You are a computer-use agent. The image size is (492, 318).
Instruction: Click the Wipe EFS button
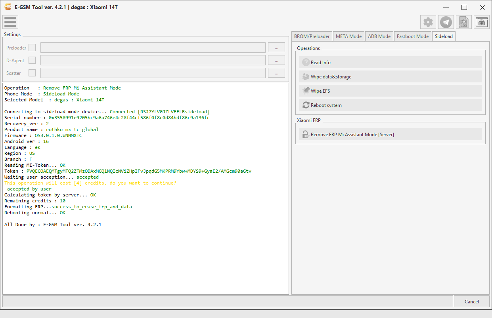391,91
